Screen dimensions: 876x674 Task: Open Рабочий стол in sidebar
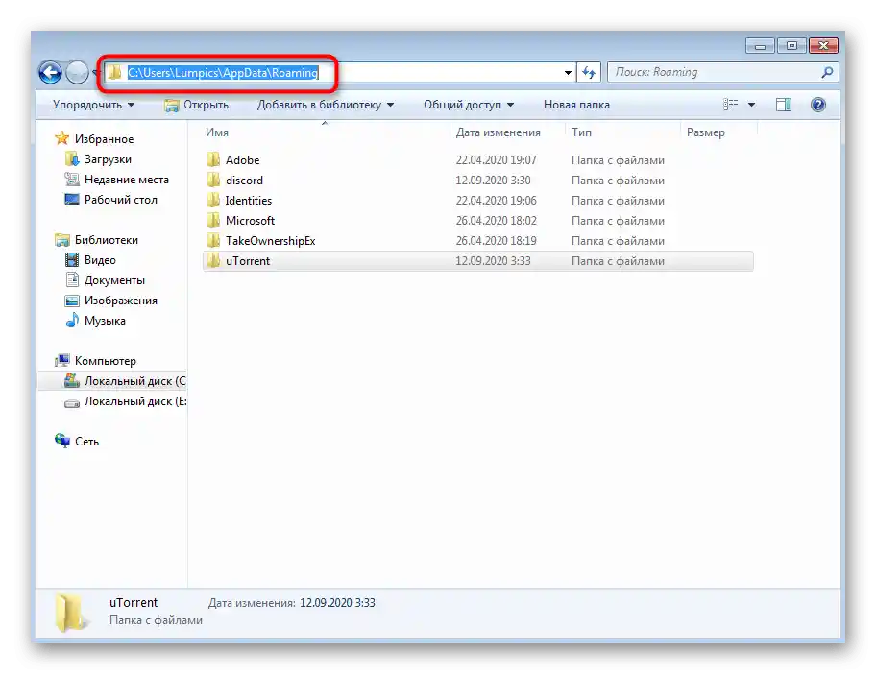tap(121, 200)
